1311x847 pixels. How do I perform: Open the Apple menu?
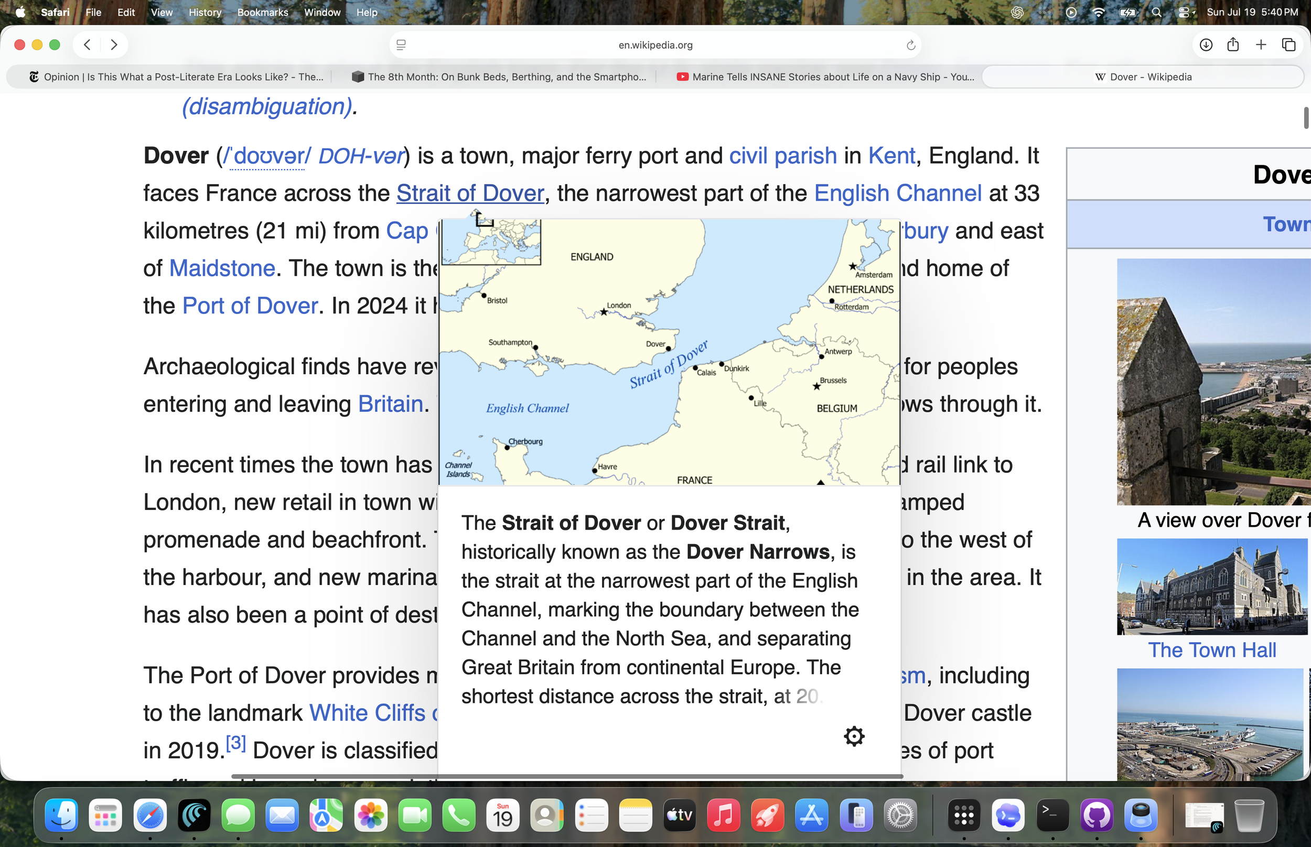pyautogui.click(x=20, y=12)
